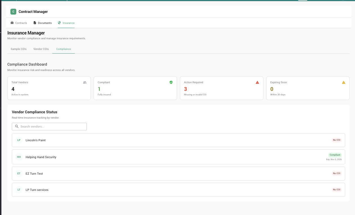Click the LP avatar for Lincoln's Paint
Image resolution: width=355 pixels, height=215 pixels.
coord(19,140)
